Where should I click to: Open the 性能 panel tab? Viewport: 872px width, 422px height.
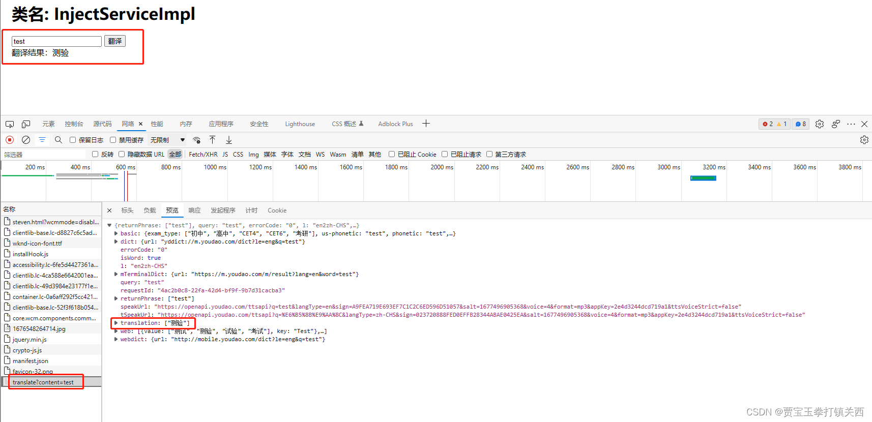tap(157, 124)
